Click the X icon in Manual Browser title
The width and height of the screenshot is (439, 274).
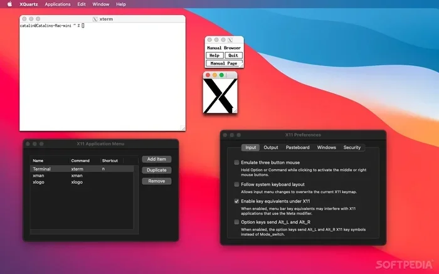[230, 40]
